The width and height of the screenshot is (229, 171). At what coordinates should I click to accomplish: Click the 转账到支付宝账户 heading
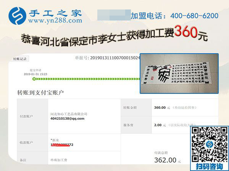(40, 92)
